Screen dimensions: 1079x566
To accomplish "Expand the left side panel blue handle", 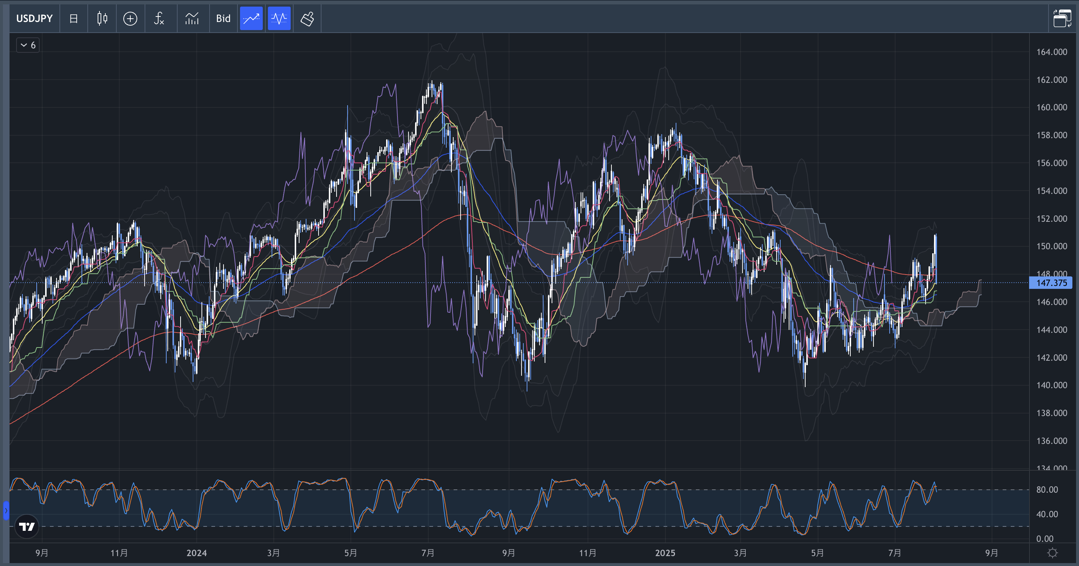I will (x=6, y=510).
